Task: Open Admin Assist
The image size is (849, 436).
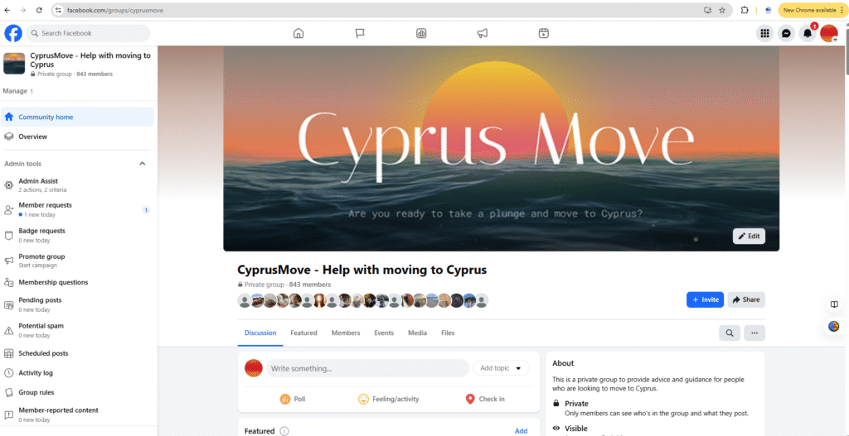Action: click(77, 185)
